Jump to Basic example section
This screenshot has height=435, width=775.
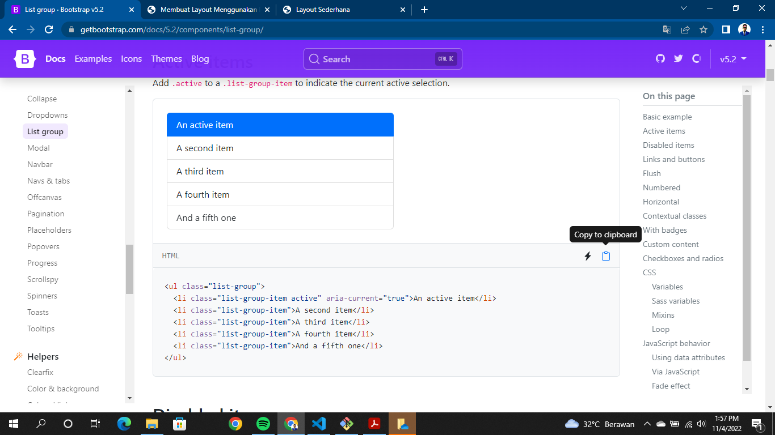pos(667,117)
